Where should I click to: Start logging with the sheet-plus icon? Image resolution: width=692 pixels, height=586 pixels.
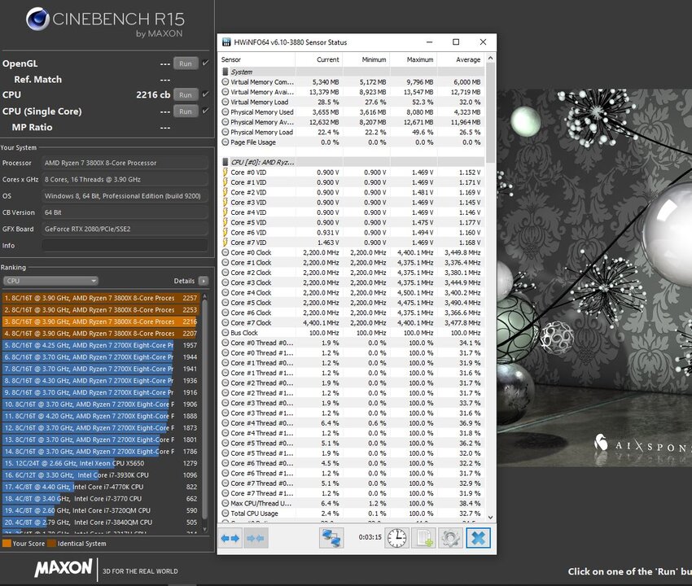click(x=423, y=538)
